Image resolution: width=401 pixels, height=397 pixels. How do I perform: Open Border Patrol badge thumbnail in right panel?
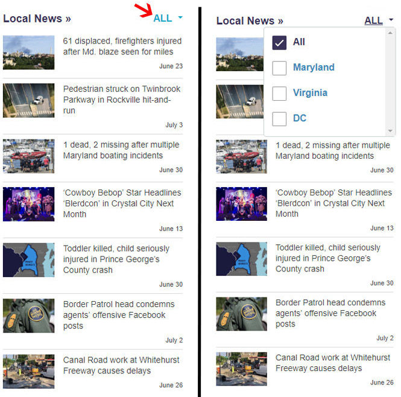pyautogui.click(x=241, y=314)
